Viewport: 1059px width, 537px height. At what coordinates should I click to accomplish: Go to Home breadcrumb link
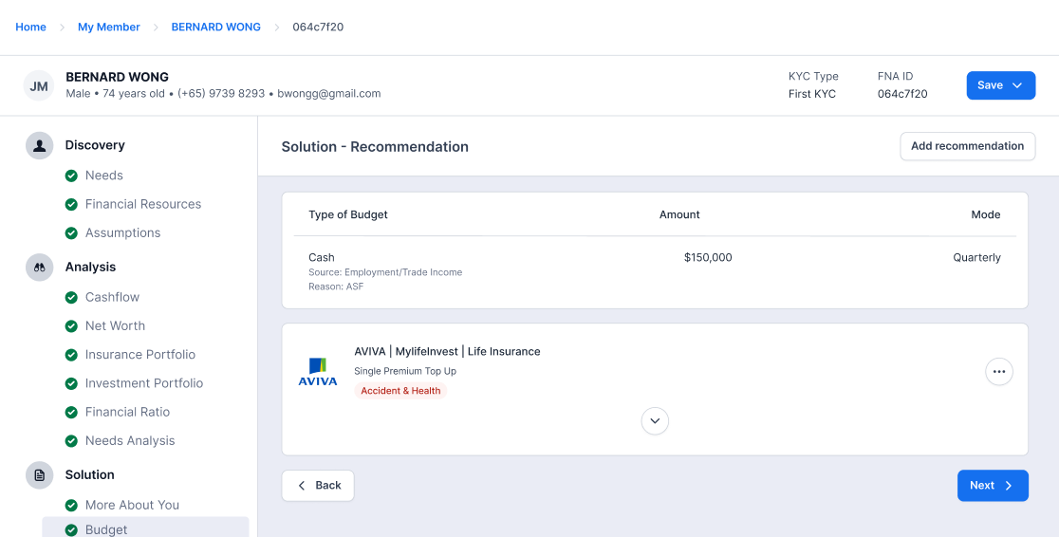tap(31, 27)
